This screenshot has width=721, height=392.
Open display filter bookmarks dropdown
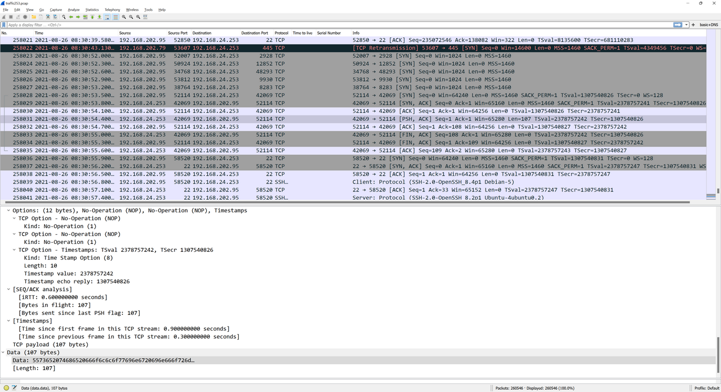point(5,25)
